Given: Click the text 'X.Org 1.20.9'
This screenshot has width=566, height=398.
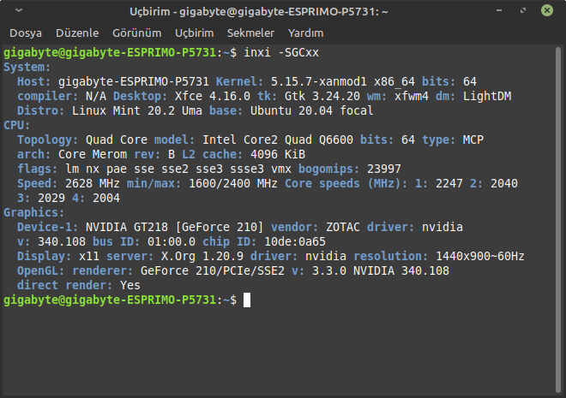Looking at the screenshot, I should pyautogui.click(x=202, y=256).
